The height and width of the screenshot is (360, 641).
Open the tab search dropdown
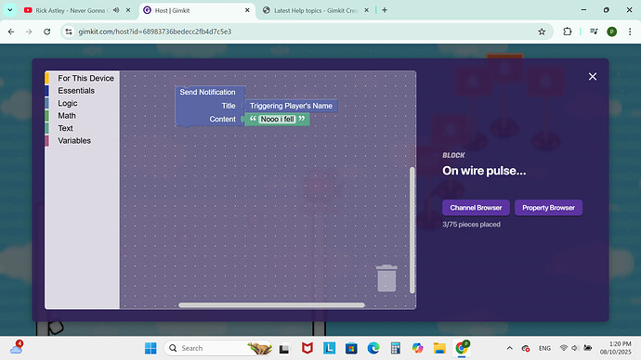tap(10, 10)
